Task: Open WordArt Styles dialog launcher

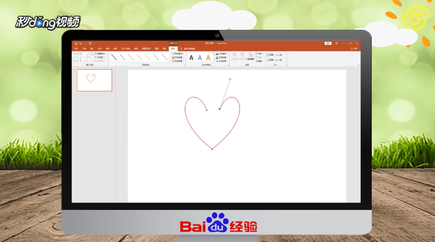Action: click(x=229, y=65)
